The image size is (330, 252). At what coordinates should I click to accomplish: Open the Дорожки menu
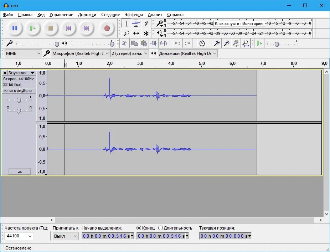click(87, 15)
